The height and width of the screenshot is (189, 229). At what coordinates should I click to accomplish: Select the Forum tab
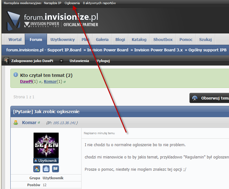pos(36,40)
